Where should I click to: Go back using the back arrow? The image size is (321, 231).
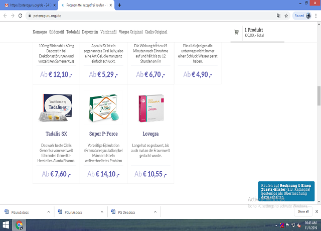[5, 16]
